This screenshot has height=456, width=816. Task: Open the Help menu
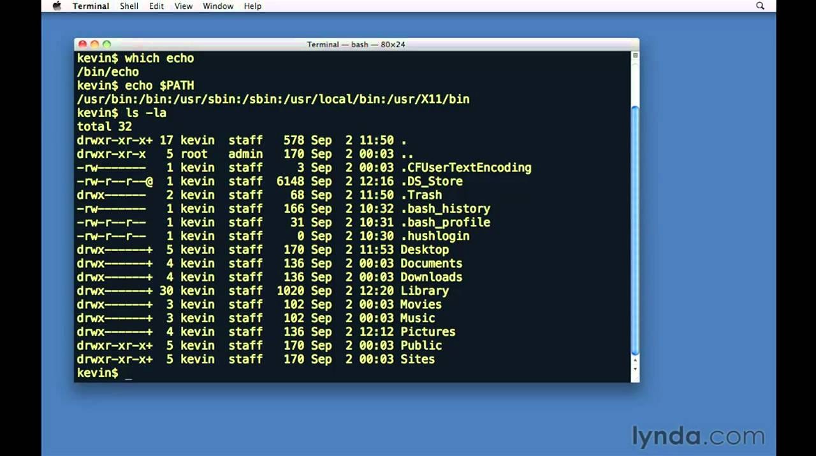click(x=252, y=6)
